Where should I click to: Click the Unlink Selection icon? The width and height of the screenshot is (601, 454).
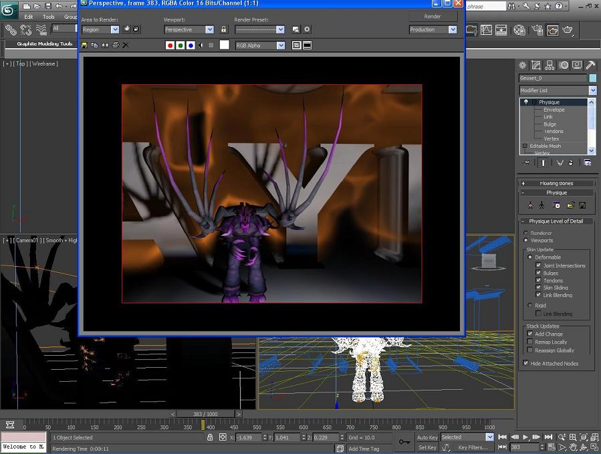[x=25, y=29]
